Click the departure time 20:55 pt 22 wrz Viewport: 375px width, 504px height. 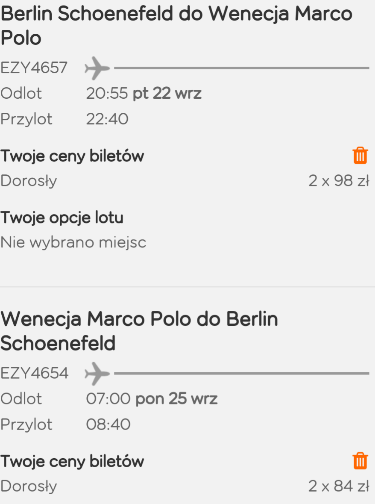[x=144, y=94]
